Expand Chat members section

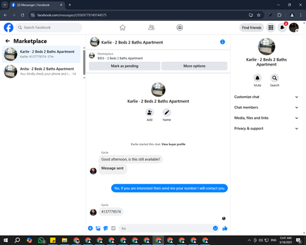point(266,107)
